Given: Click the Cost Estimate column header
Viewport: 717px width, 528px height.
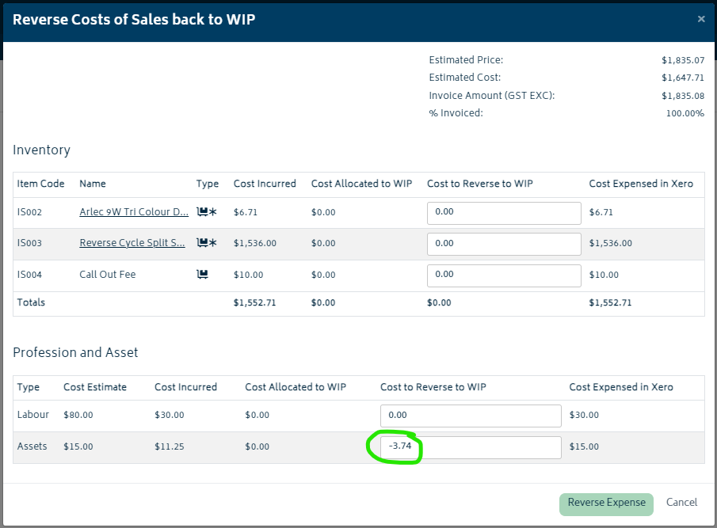Looking at the screenshot, I should [x=95, y=387].
